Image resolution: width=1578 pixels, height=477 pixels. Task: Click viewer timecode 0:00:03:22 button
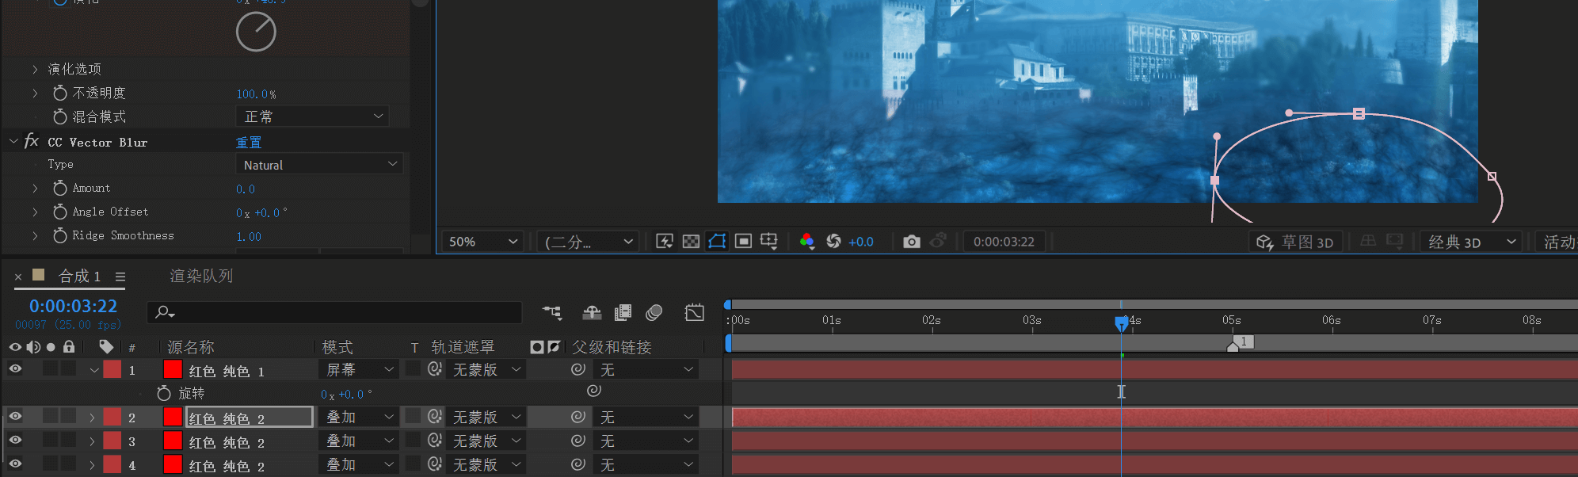pyautogui.click(x=1004, y=242)
